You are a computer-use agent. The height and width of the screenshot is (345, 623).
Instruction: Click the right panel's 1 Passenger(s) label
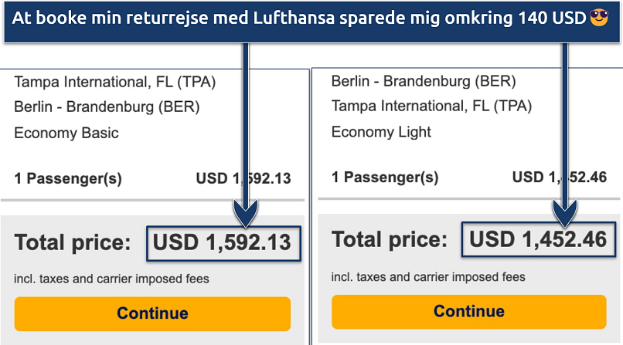coord(385,178)
